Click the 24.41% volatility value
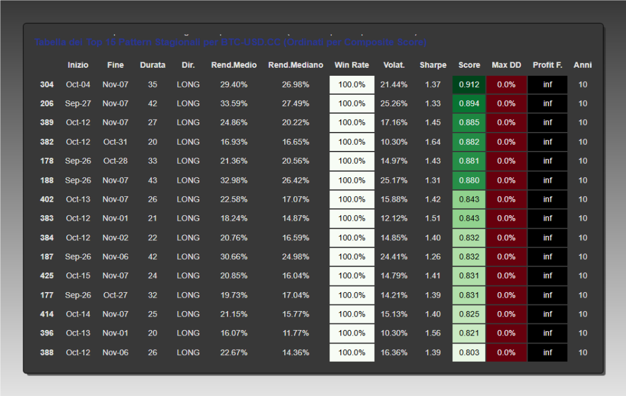626x396 pixels. tap(394, 257)
